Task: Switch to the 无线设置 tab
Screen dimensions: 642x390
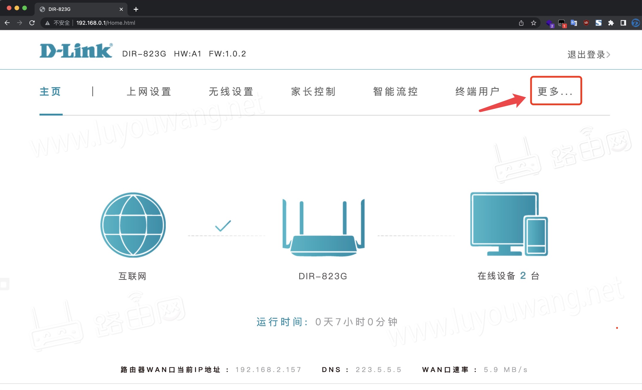Action: (231, 92)
